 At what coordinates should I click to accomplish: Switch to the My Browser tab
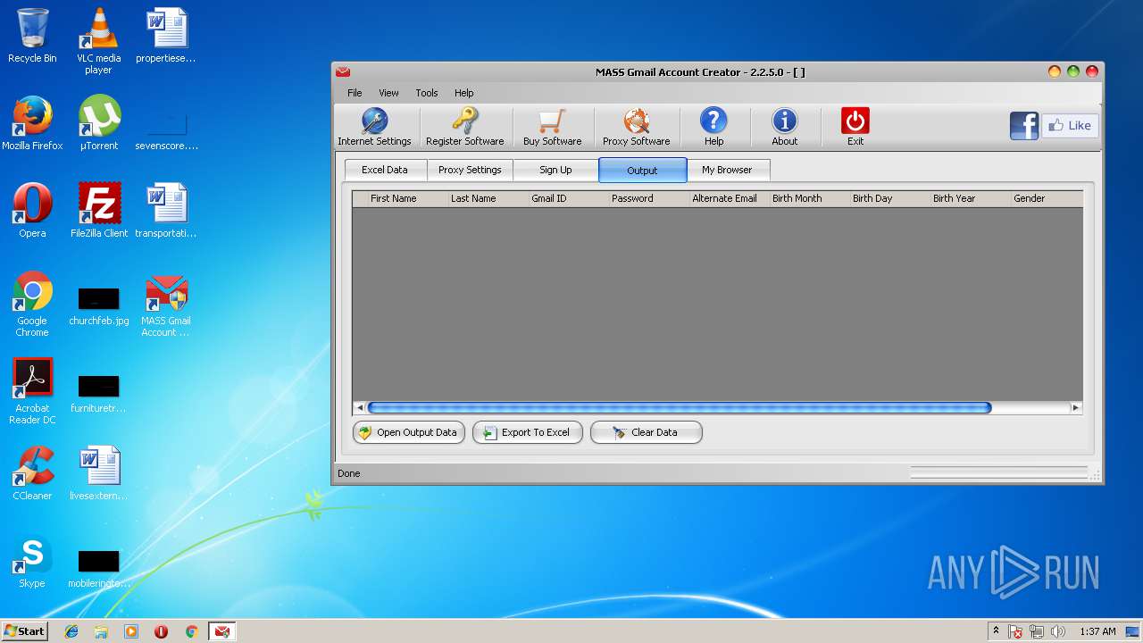coord(727,170)
